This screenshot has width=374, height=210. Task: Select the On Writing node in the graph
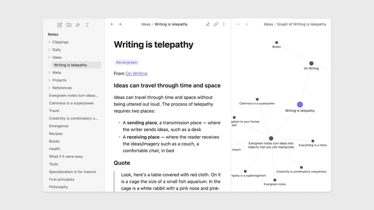pos(311,63)
